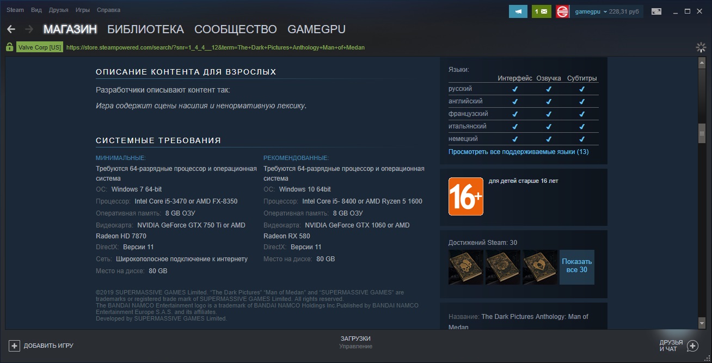712x363 pixels.
Task: Open the Steam menu
Action: (15, 10)
